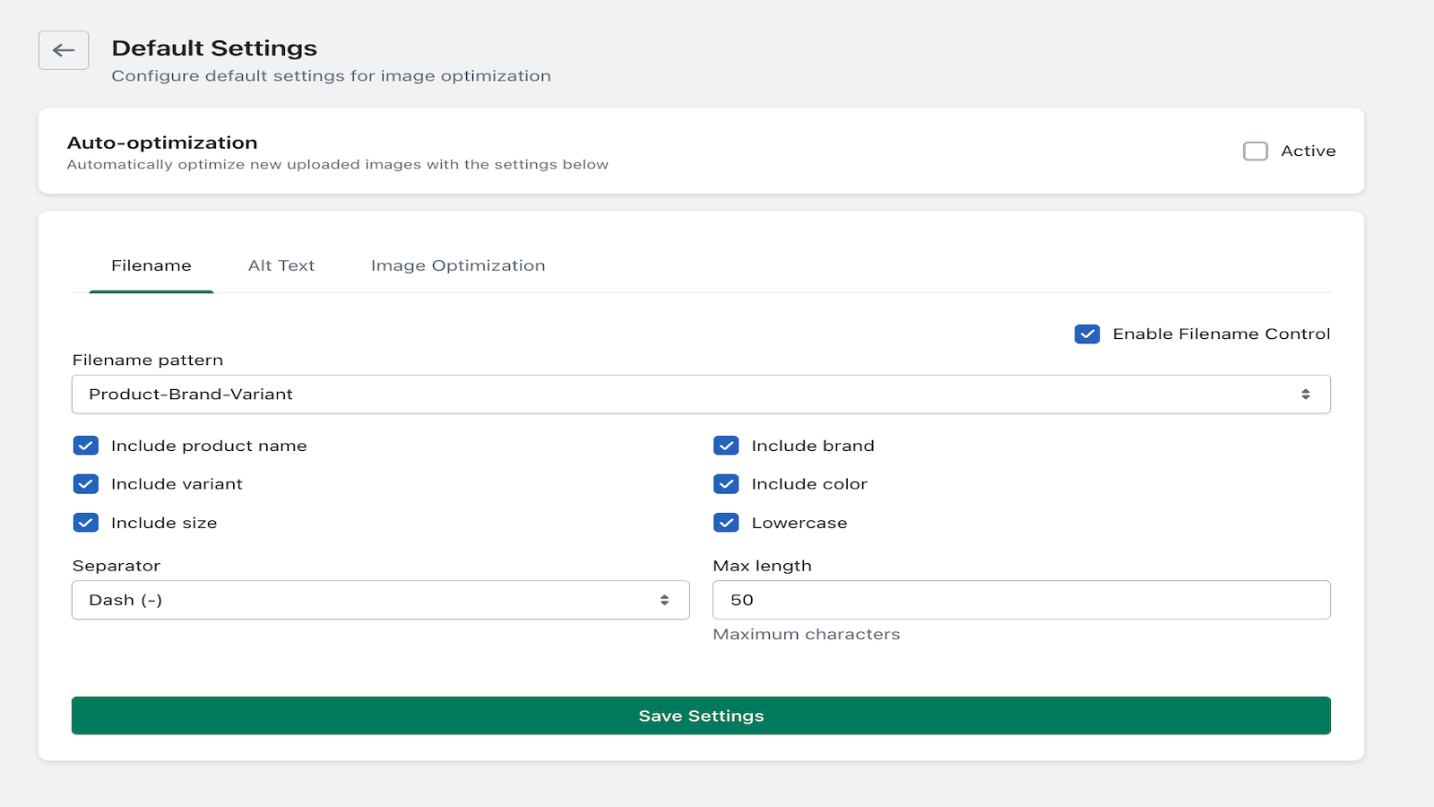Toggle the Lowercase checkbox off
Screen dimensions: 1434x807
(726, 522)
